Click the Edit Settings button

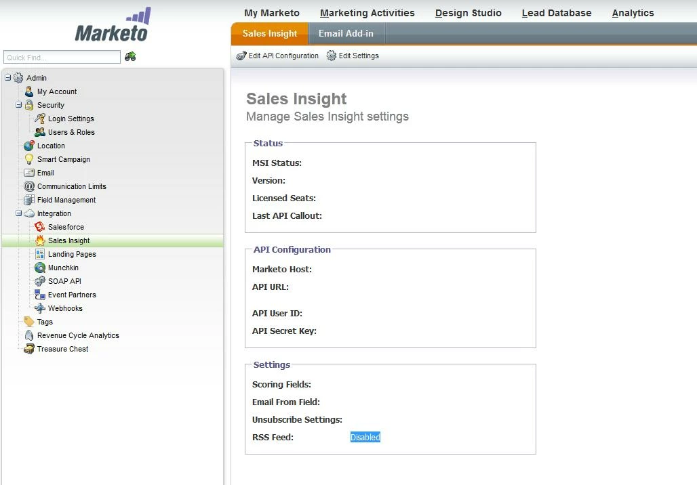tap(353, 56)
